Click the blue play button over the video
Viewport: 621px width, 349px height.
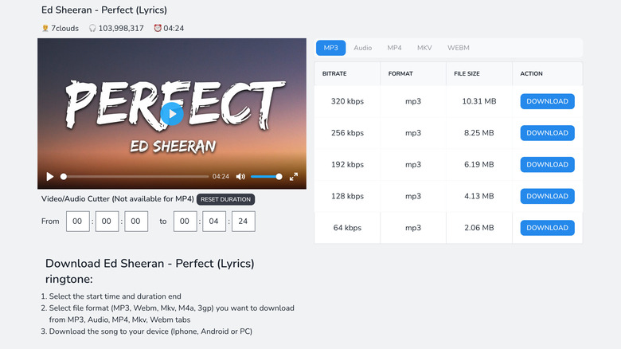pos(172,114)
